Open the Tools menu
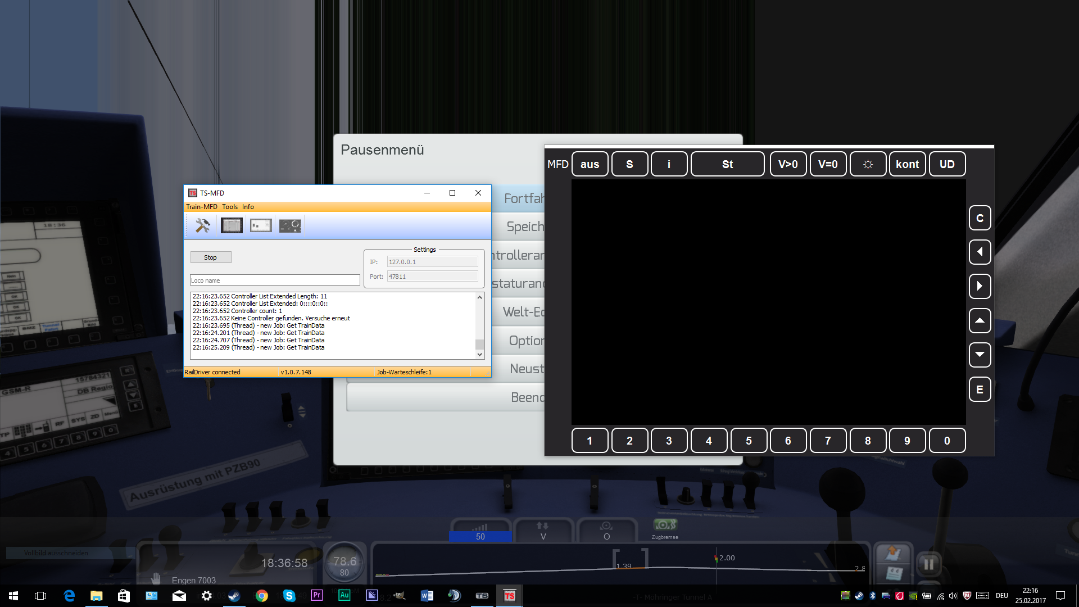Screen dimensions: 1079x607 coord(230,207)
